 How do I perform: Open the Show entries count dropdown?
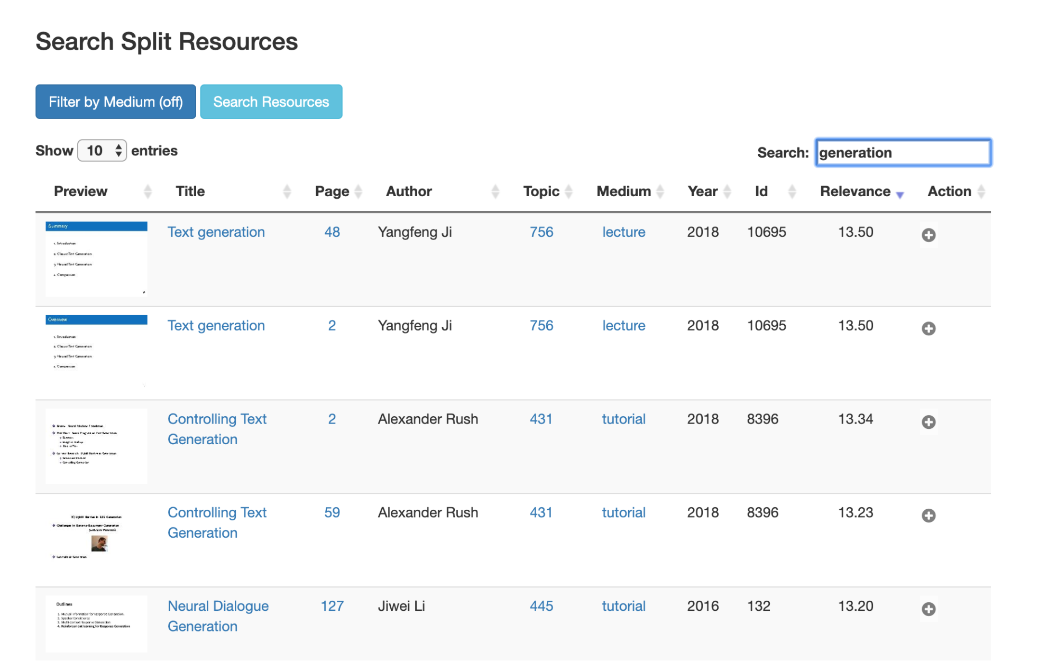point(102,151)
